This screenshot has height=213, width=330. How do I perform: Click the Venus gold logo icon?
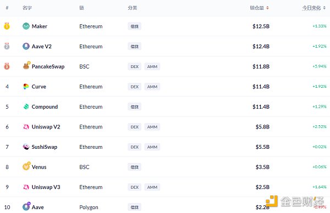(26, 166)
